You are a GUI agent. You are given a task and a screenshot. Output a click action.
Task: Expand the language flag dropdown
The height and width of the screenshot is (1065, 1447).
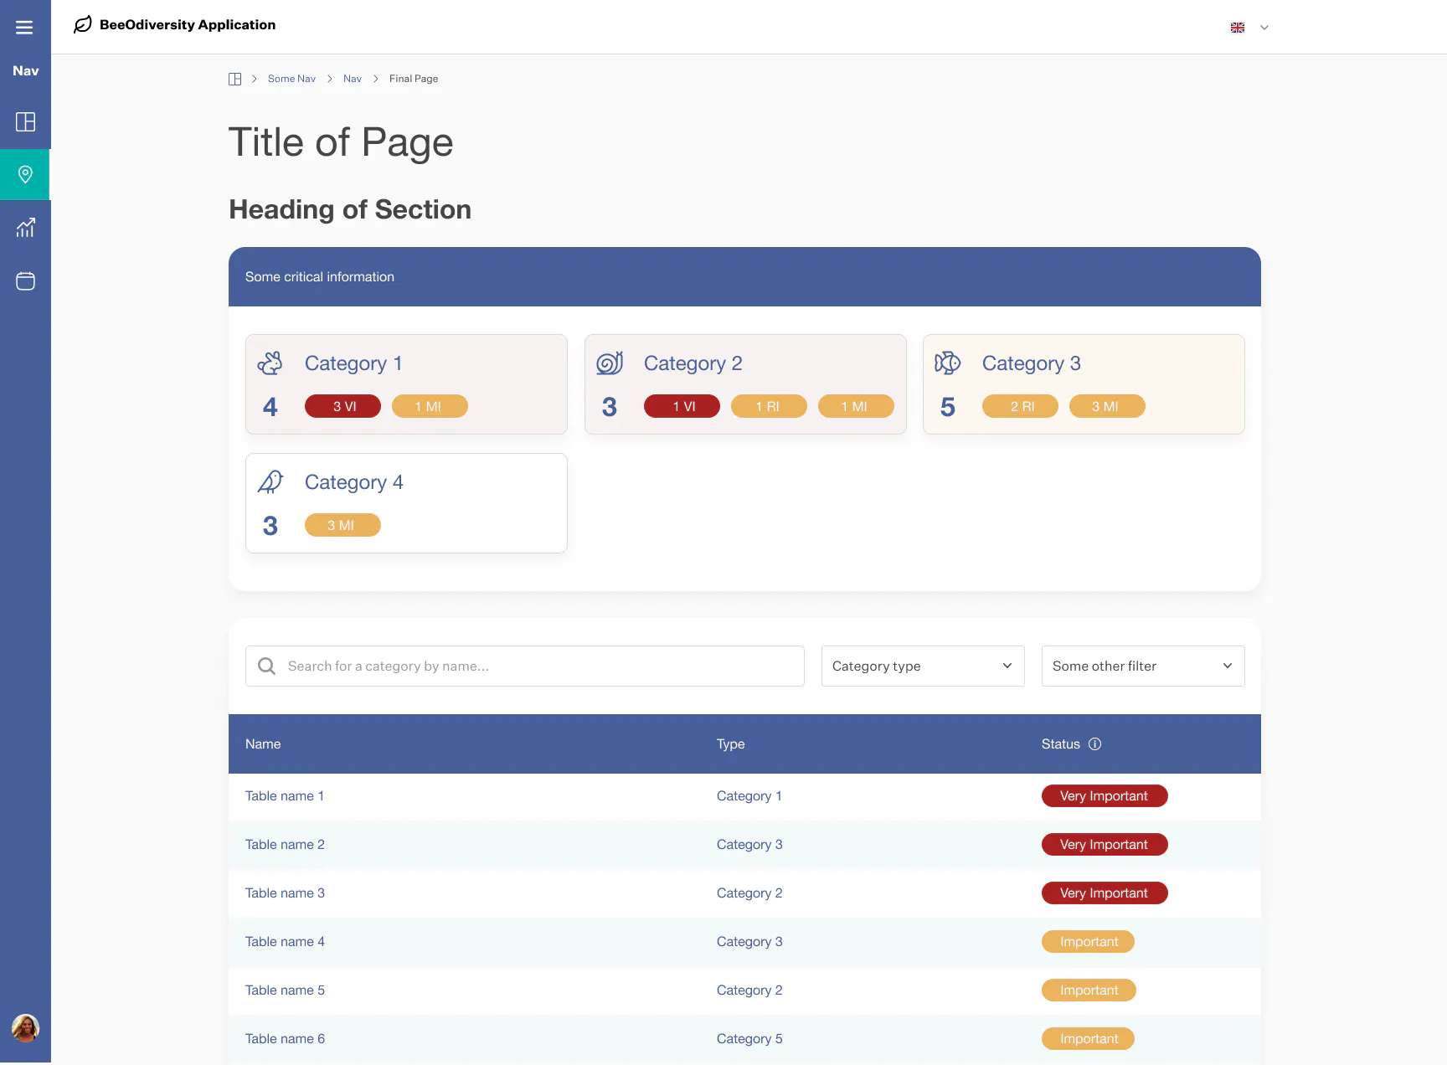1249,28
